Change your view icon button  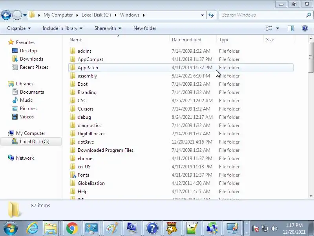269,28
